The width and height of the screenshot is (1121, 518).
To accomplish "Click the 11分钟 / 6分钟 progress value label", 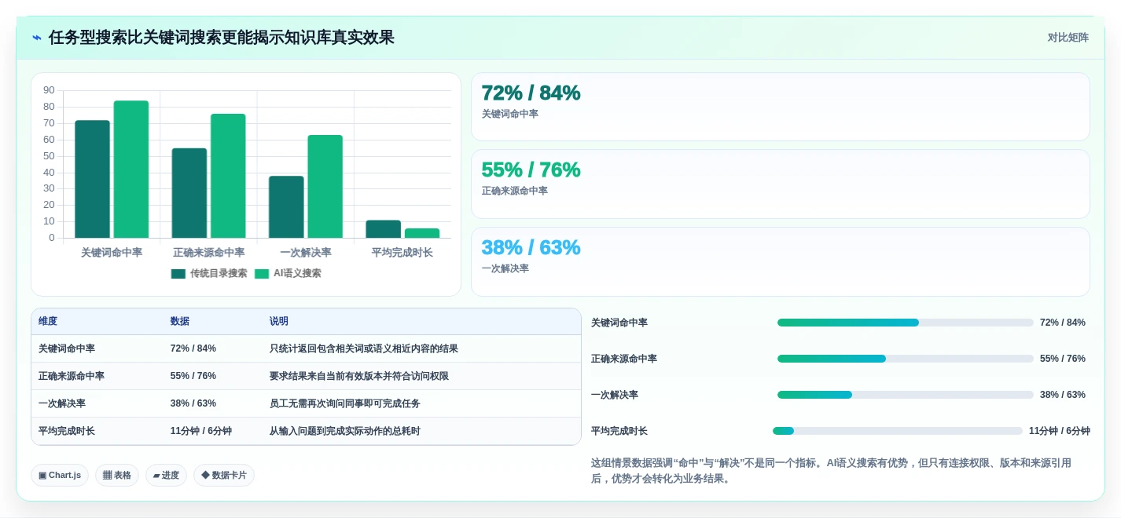I will pyautogui.click(x=1060, y=431).
